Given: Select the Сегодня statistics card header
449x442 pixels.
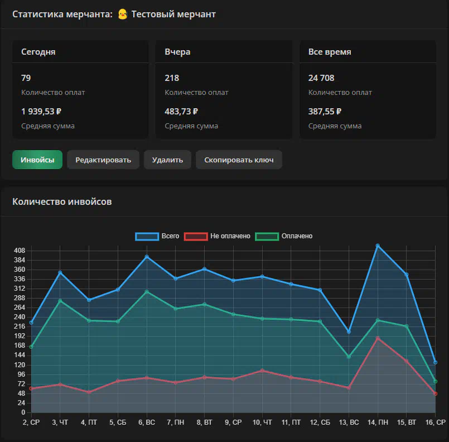Looking at the screenshot, I should (x=38, y=52).
